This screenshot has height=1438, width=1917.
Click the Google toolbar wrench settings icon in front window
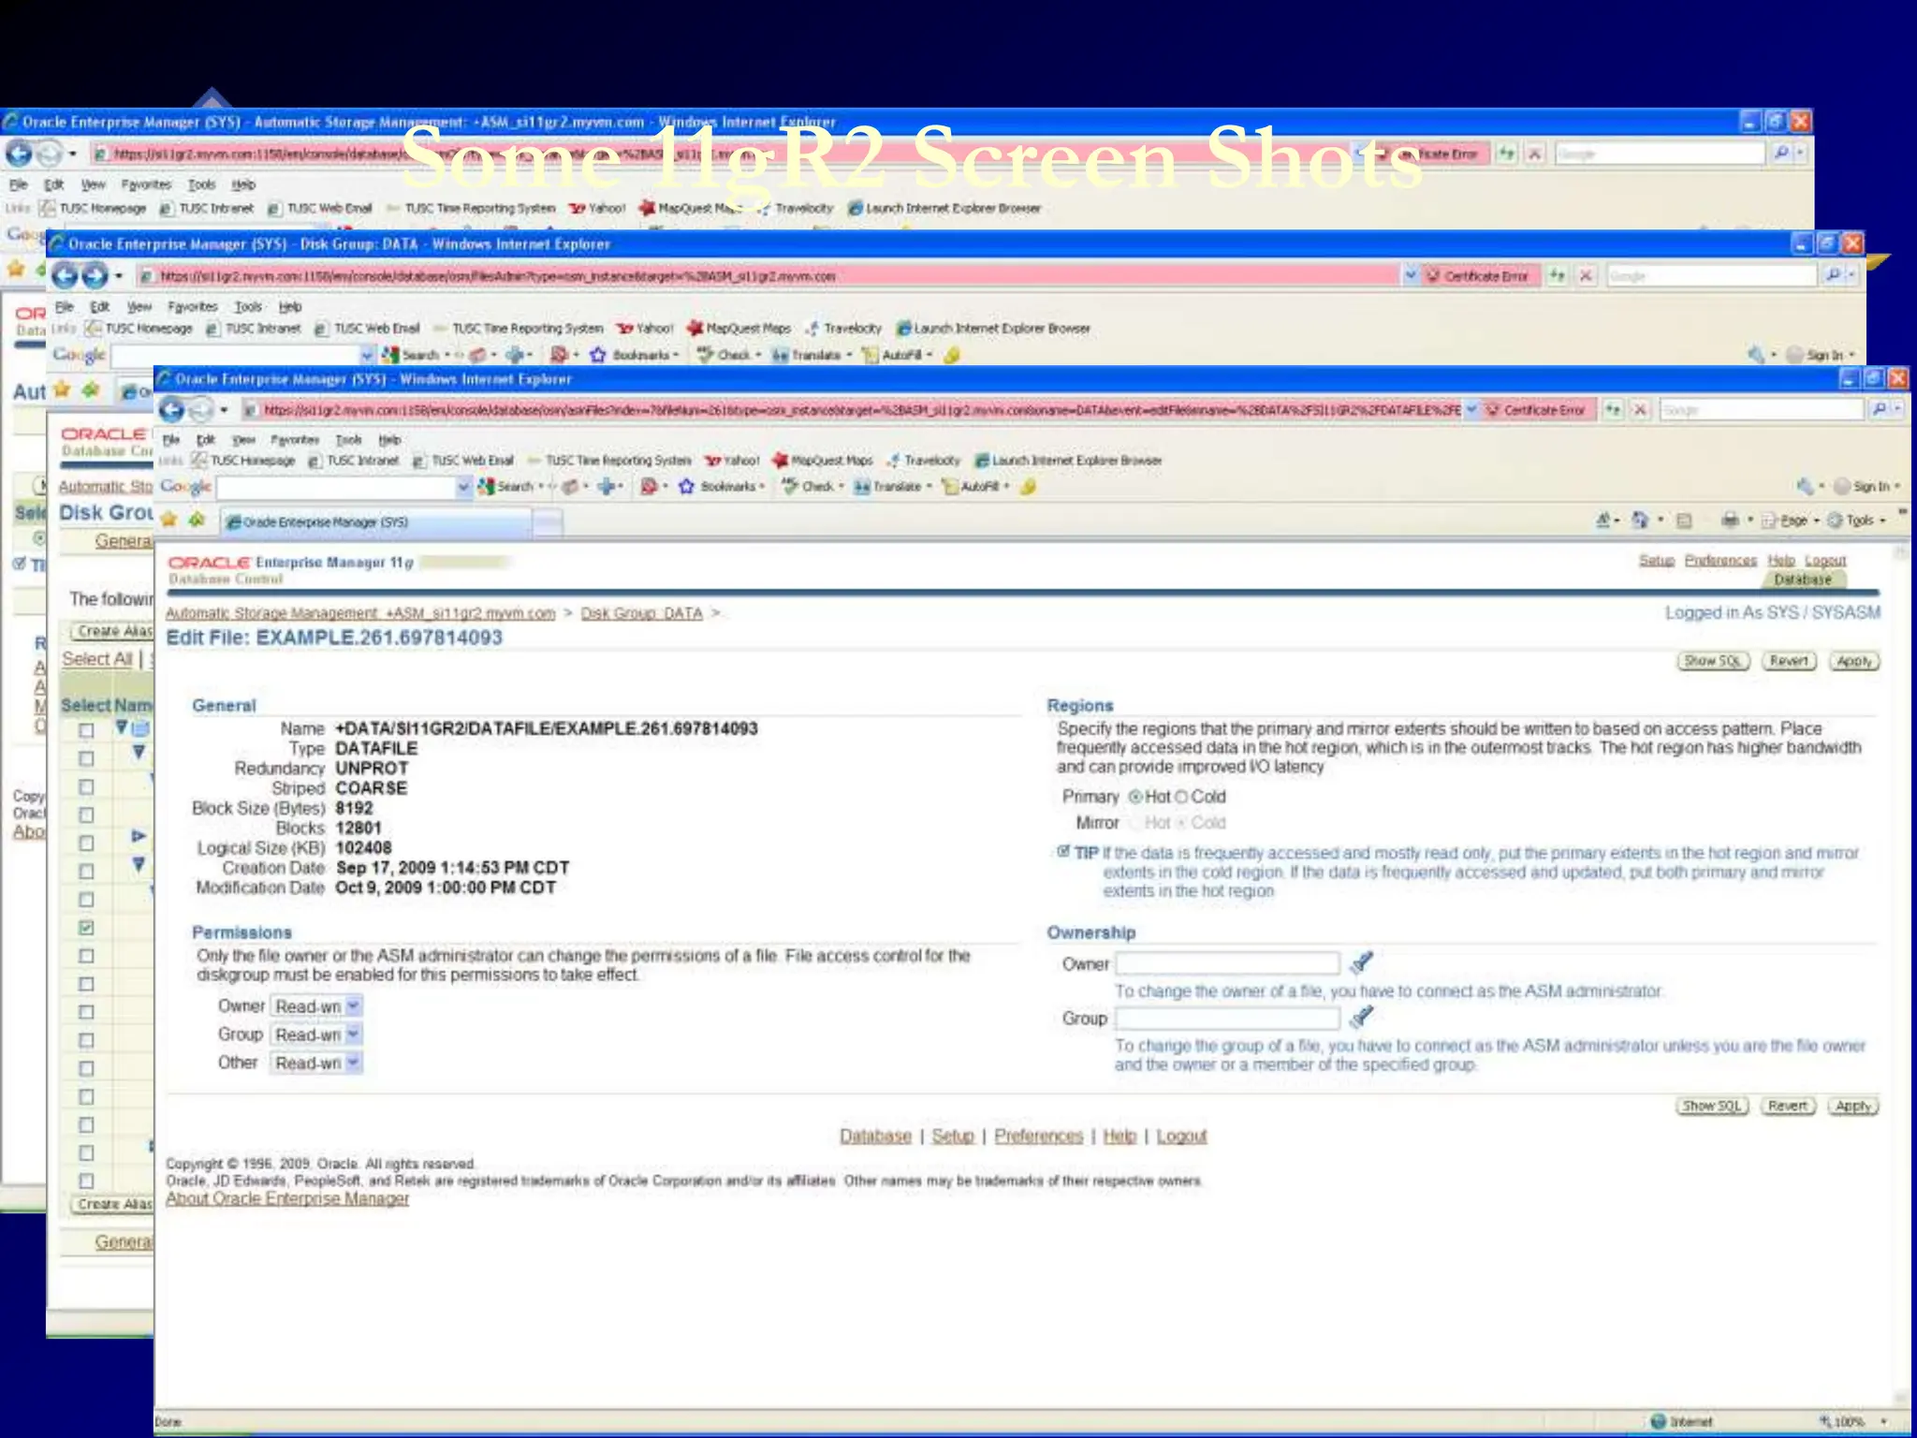pyautogui.click(x=1805, y=486)
